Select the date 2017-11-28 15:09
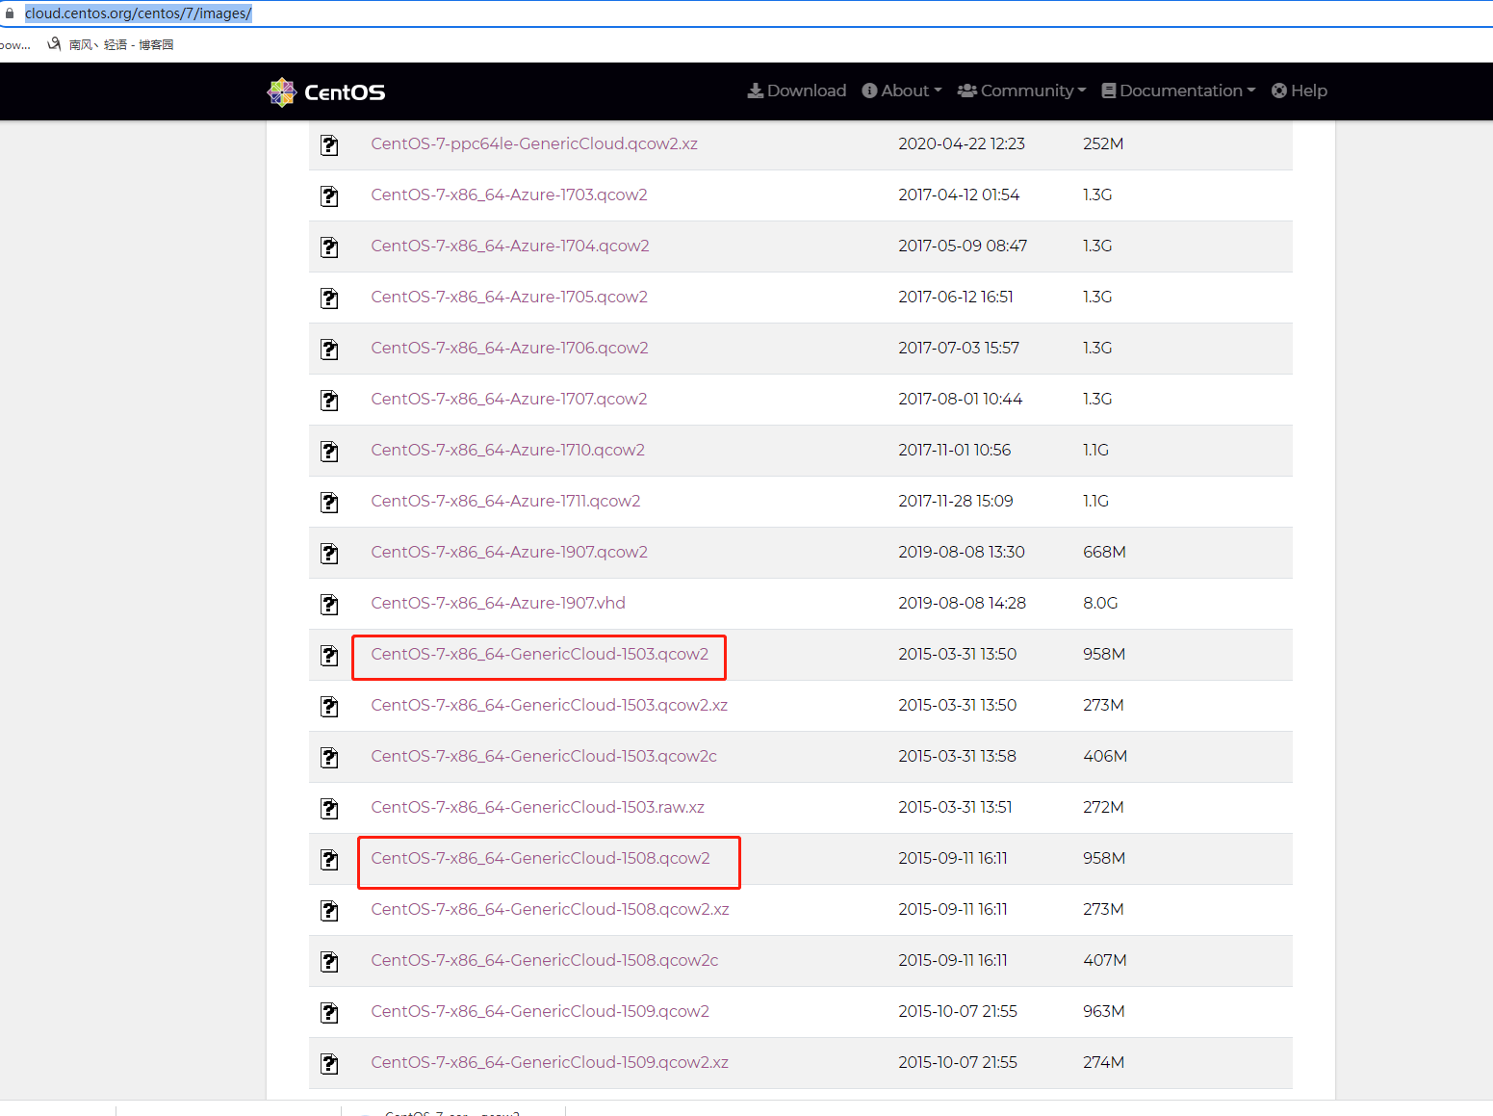This screenshot has height=1116, width=1493. 956,501
